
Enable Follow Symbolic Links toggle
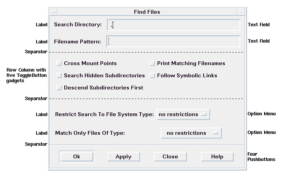pos(152,75)
